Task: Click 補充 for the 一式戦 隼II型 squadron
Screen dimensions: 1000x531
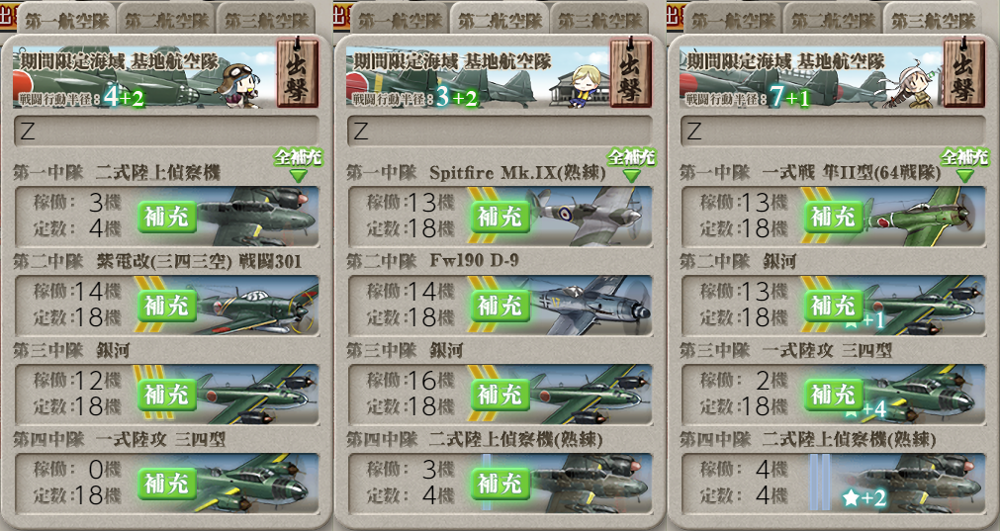Action: point(834,218)
